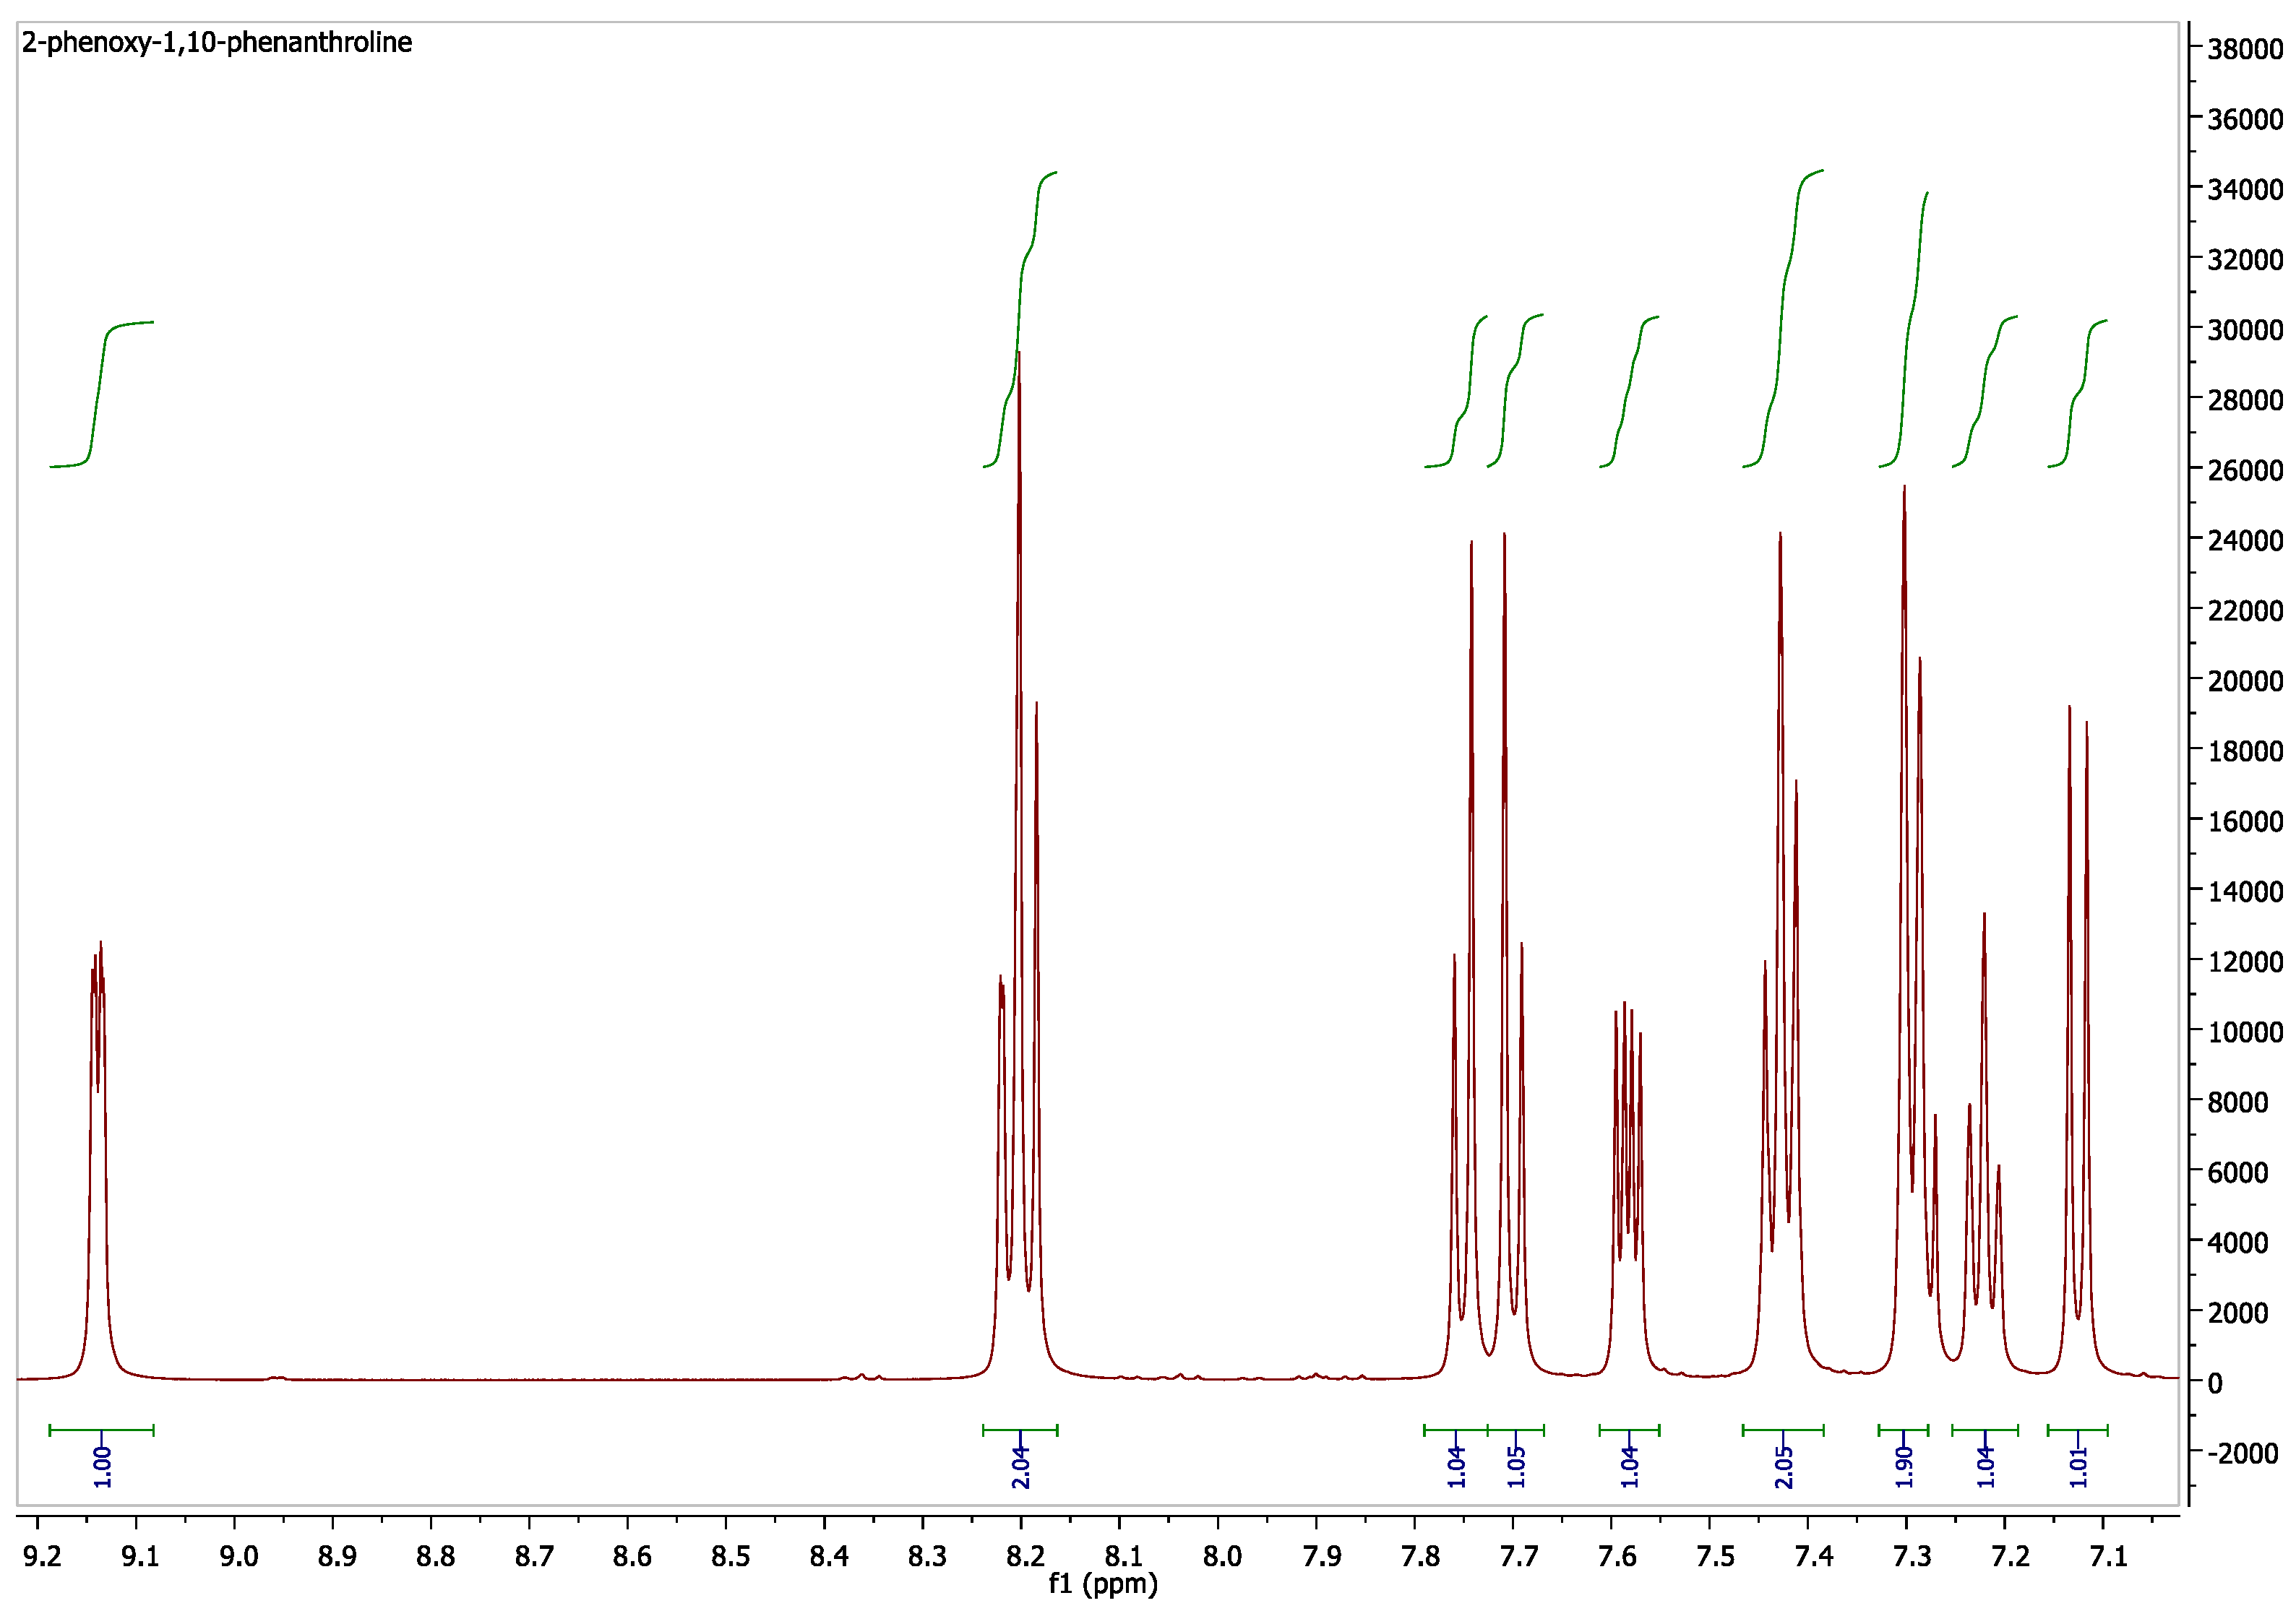Click the f1 (ppm) axis label
The image size is (2296, 1611).
coord(1103,1584)
